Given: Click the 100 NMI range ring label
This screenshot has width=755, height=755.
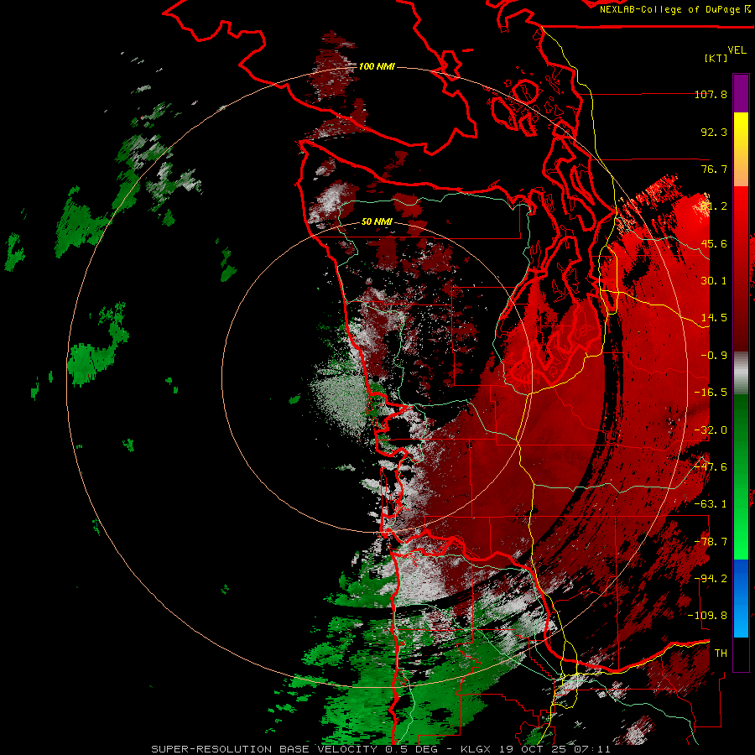Looking at the screenshot, I should (377, 66).
